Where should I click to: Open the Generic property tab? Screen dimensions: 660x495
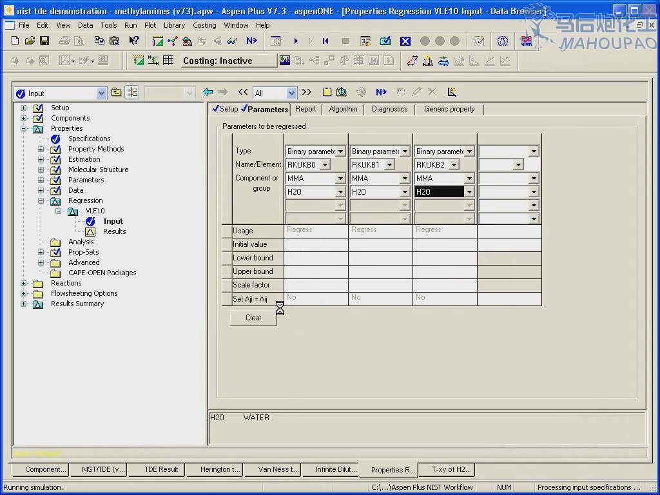coord(449,109)
